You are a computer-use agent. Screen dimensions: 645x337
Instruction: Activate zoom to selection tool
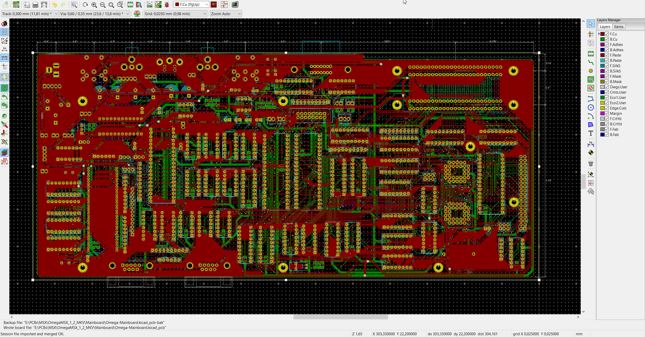(x=120, y=5)
